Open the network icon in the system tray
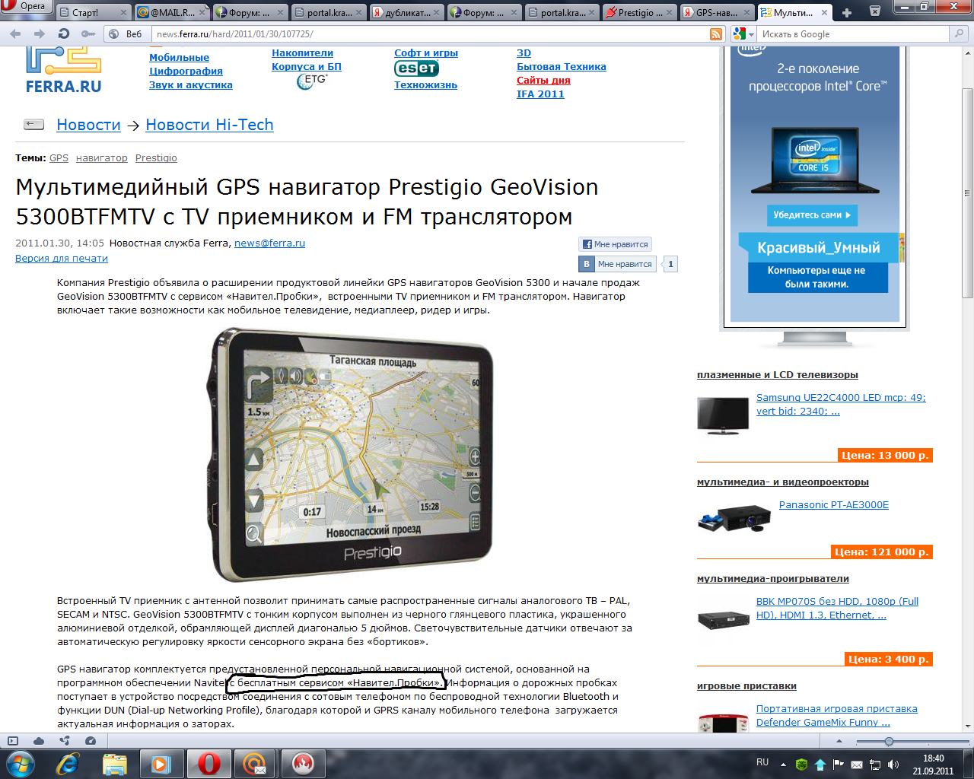 (x=875, y=764)
